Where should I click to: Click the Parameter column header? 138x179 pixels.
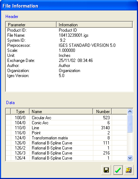click(31, 25)
